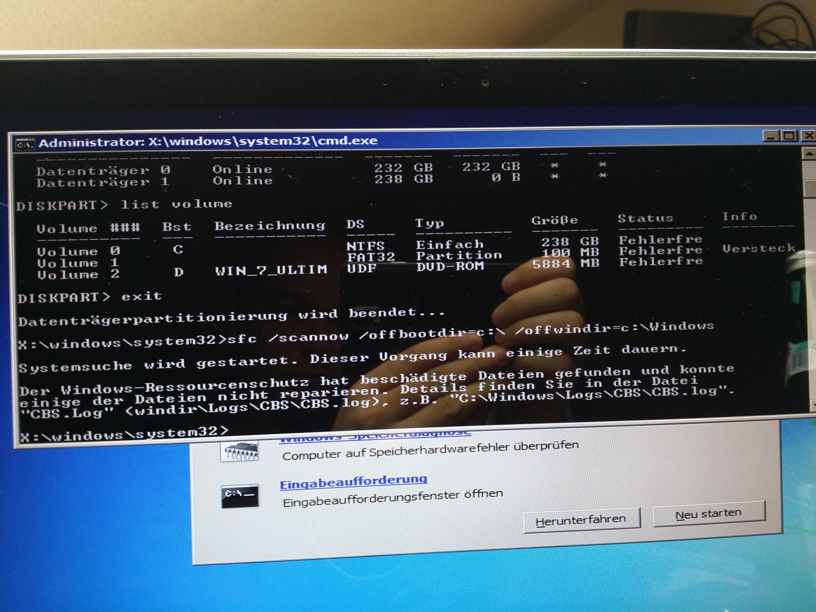The image size is (816, 612).
Task: Click the 'DISKPART> exit' line
Action: tap(90, 297)
